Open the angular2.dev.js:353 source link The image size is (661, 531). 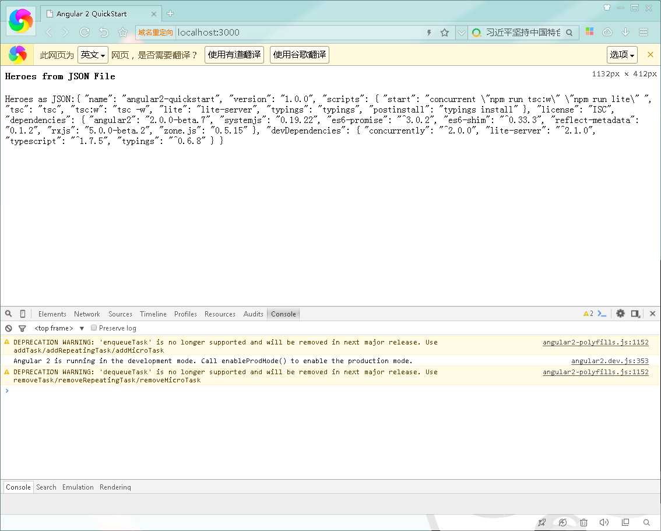[x=610, y=361]
